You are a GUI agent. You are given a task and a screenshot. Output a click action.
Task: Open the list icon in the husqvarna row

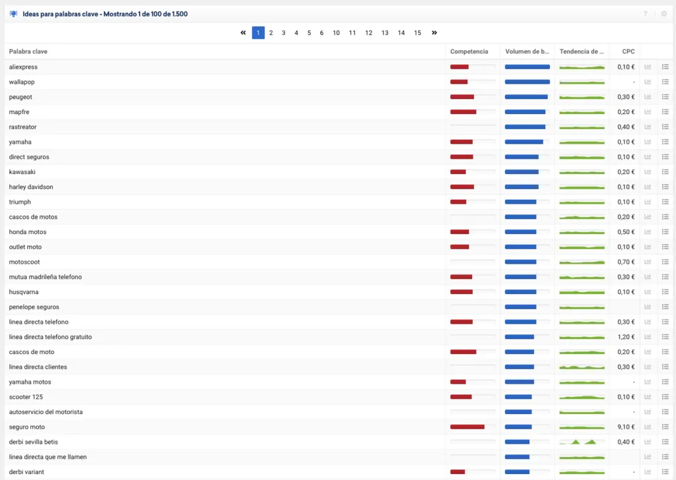(x=665, y=292)
